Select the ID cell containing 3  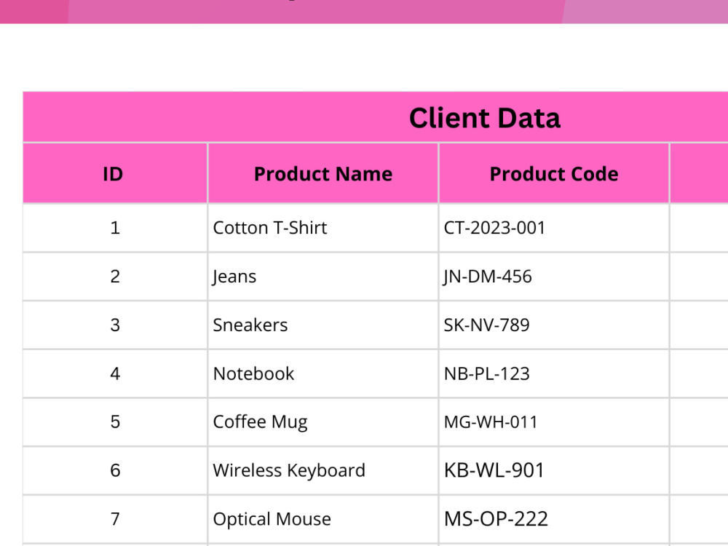[x=115, y=325]
